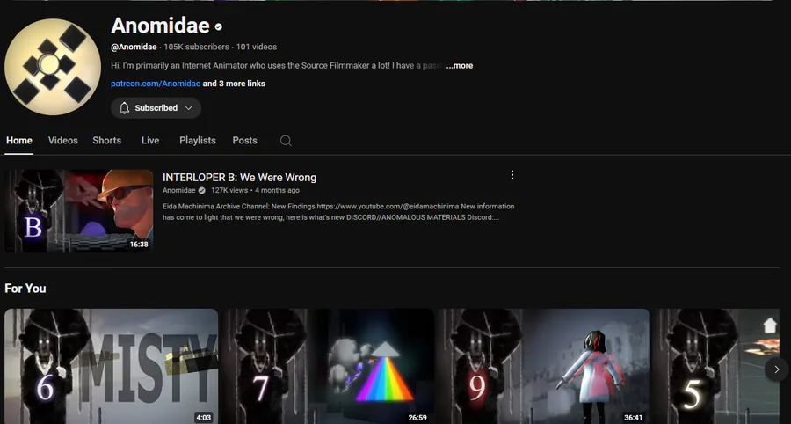Click the next arrow in For You carousel
The image size is (791, 424).
pyautogui.click(x=776, y=369)
